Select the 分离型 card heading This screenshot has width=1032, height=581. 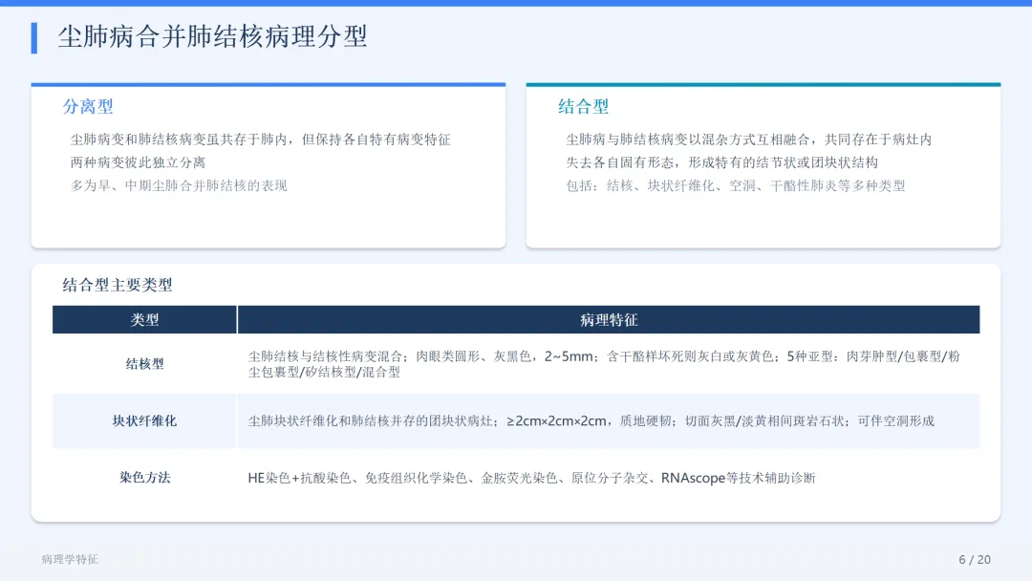tap(88, 107)
